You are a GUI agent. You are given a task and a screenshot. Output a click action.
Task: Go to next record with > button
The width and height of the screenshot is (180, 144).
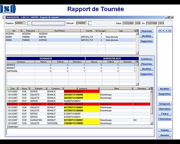click(166, 31)
